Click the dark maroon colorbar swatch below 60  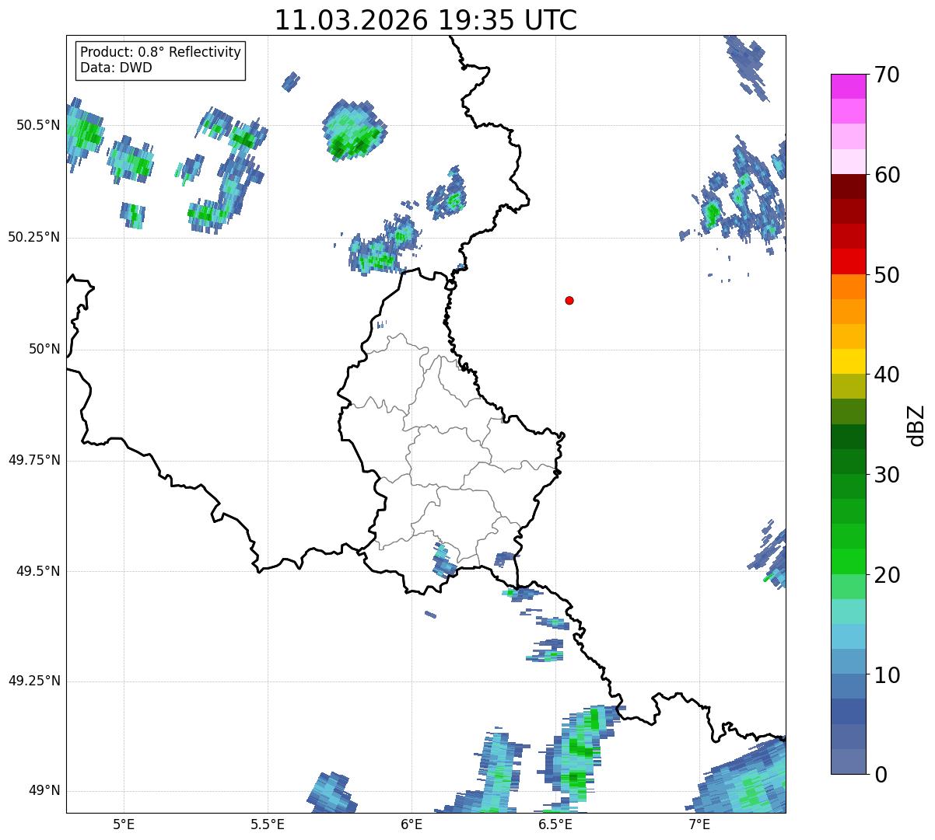pyautogui.click(x=848, y=186)
